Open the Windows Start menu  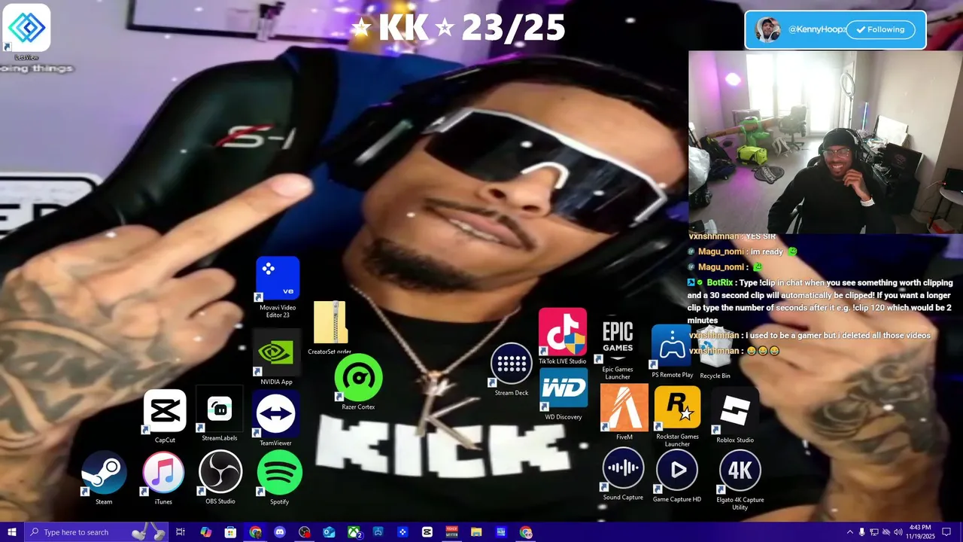[x=12, y=532]
